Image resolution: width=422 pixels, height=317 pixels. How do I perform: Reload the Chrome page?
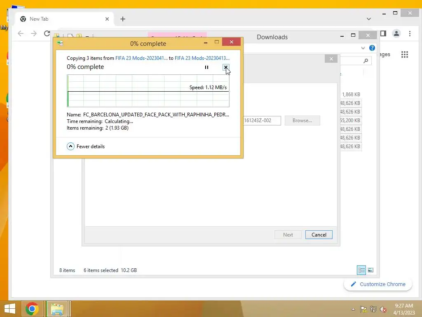(47, 33)
